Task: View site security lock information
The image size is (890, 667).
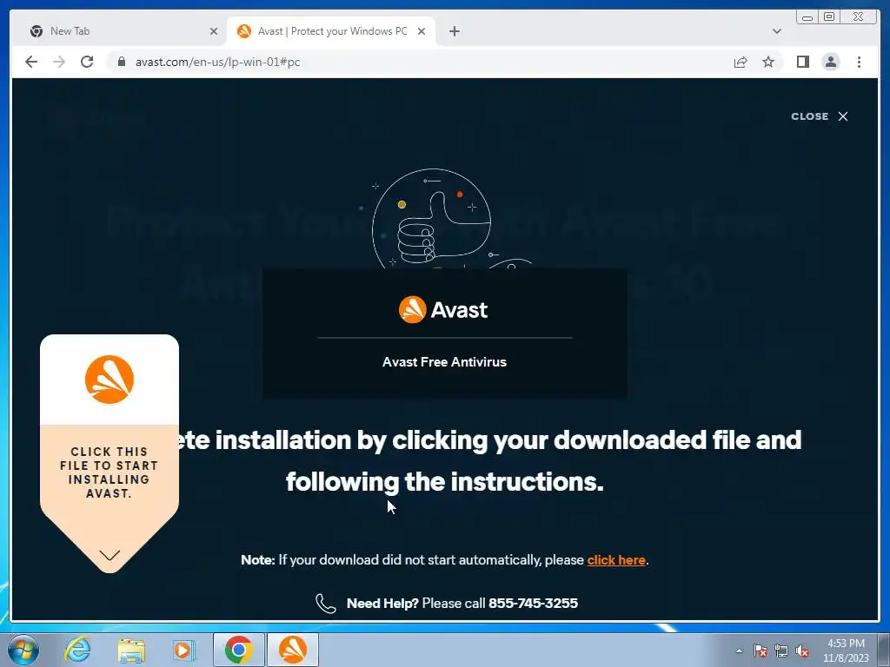Action: pos(121,62)
